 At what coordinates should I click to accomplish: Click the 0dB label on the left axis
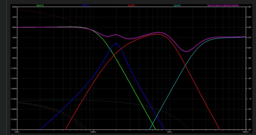(x=14, y=27)
